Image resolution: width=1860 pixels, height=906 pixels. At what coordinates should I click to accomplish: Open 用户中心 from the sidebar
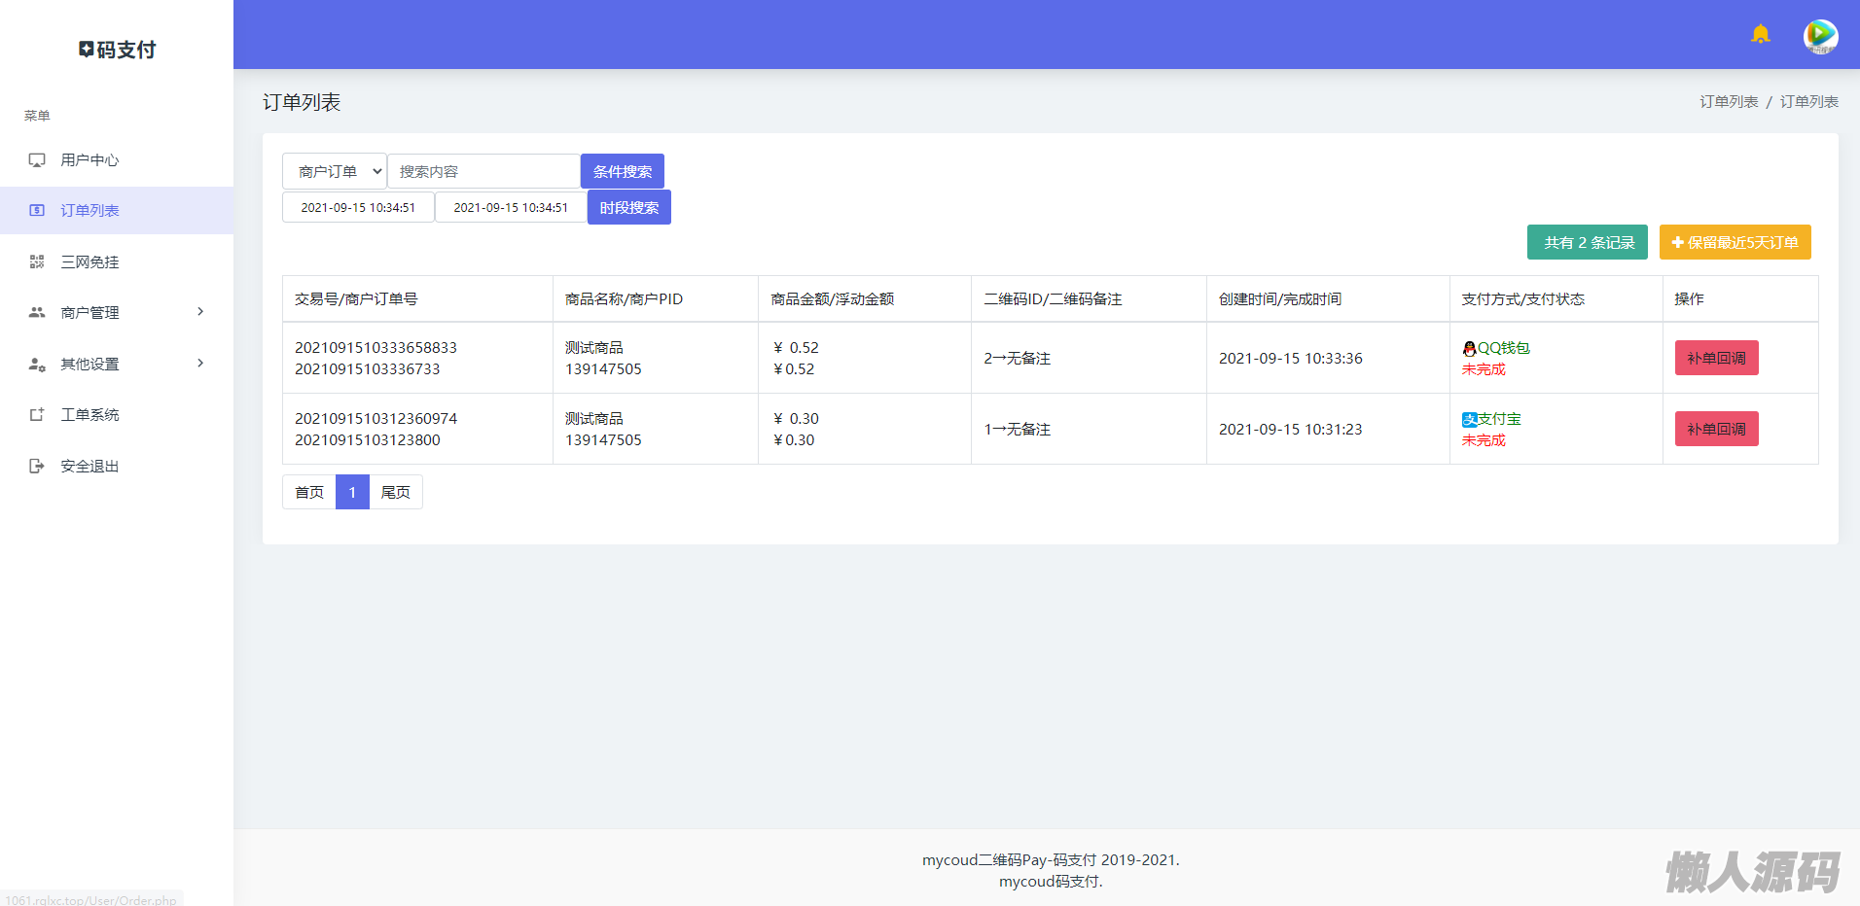pyautogui.click(x=89, y=160)
